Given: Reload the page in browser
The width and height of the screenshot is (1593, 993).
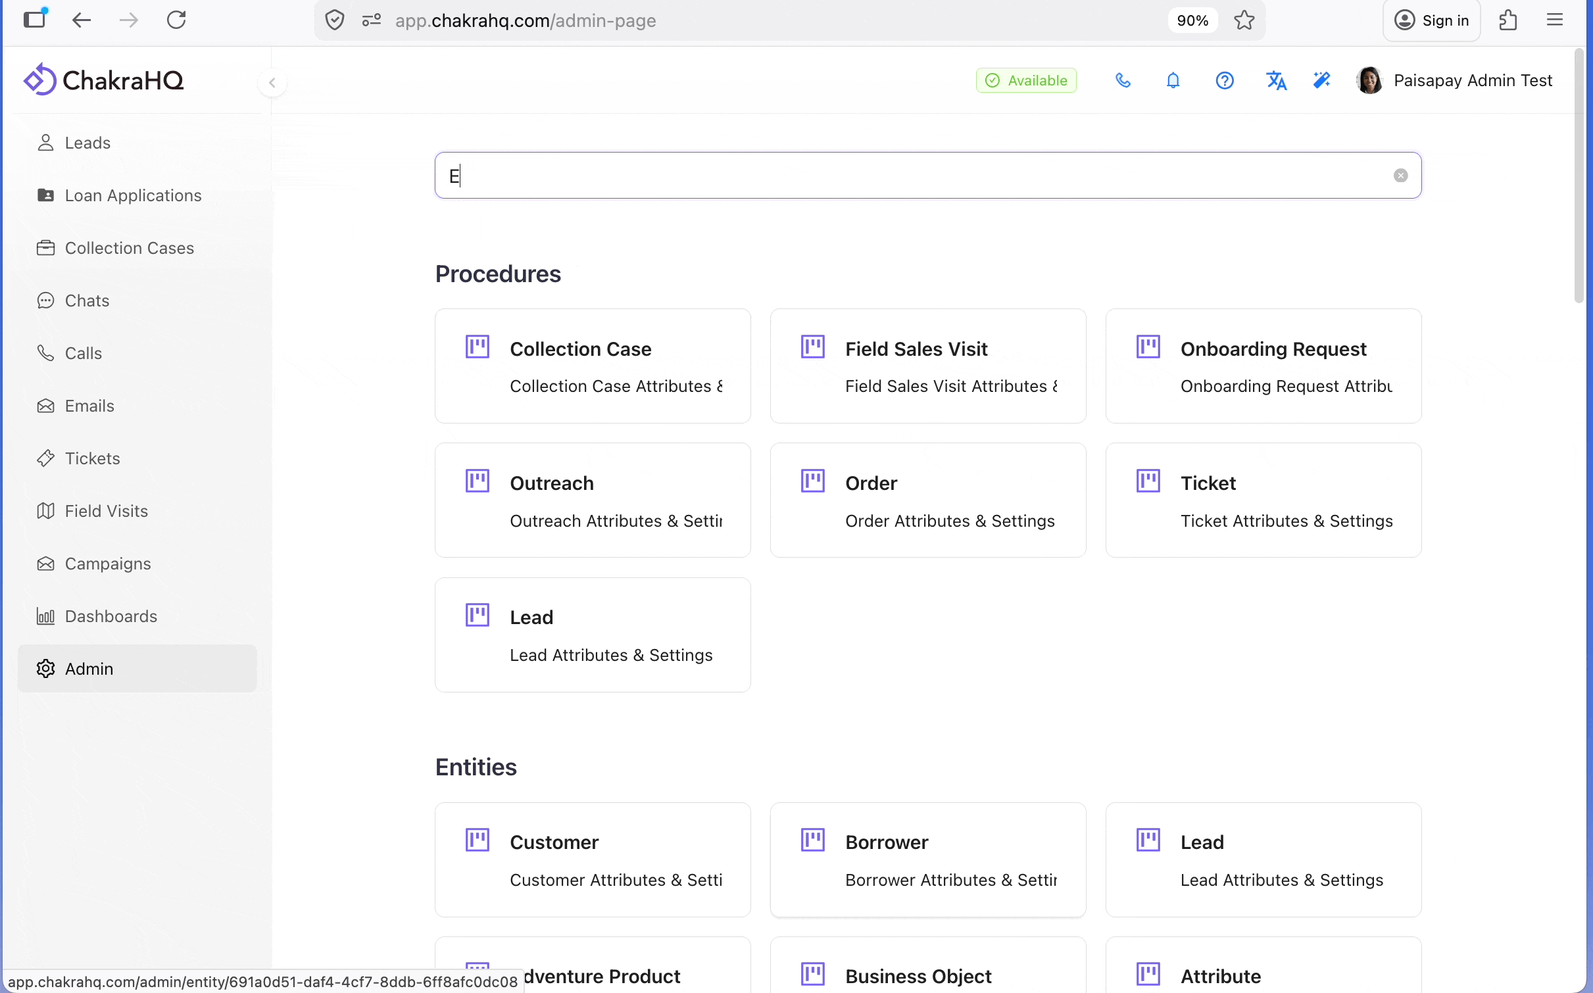Looking at the screenshot, I should (x=176, y=20).
